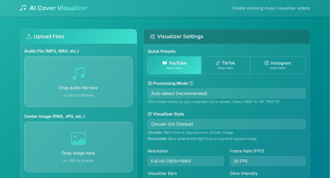The width and height of the screenshot is (332, 178).
Task: Click the 'Visualizer Bars' label
Action: coord(162,173)
